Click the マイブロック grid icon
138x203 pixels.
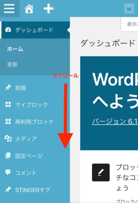tap(8, 105)
